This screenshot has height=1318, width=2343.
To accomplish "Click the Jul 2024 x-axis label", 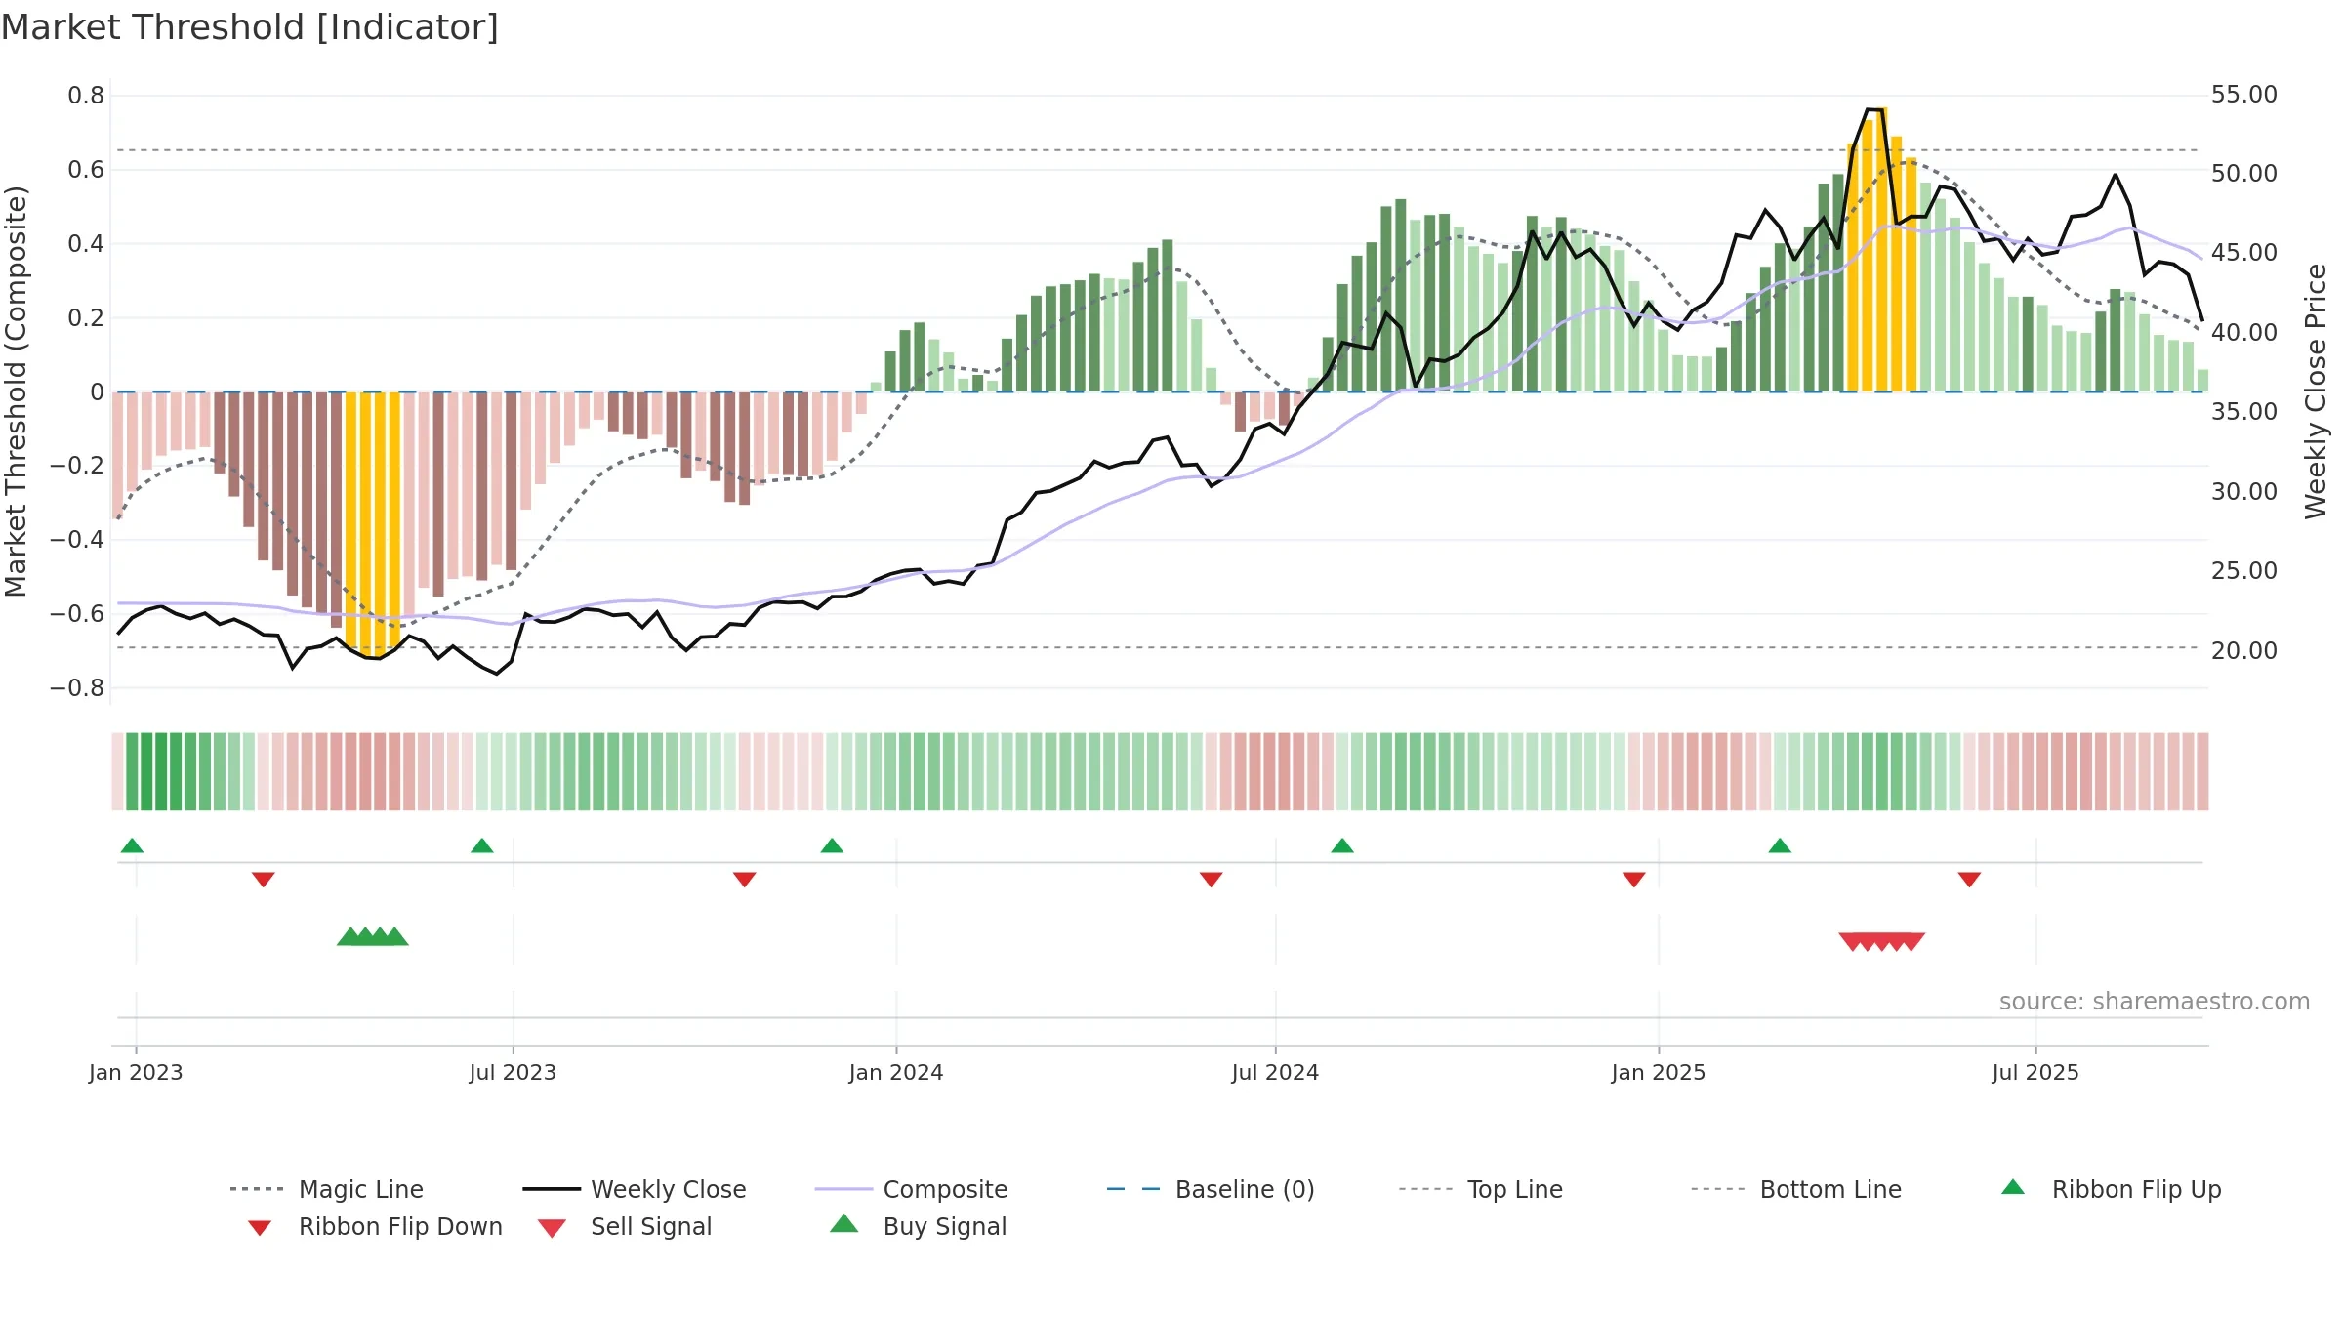I will (x=1275, y=1072).
